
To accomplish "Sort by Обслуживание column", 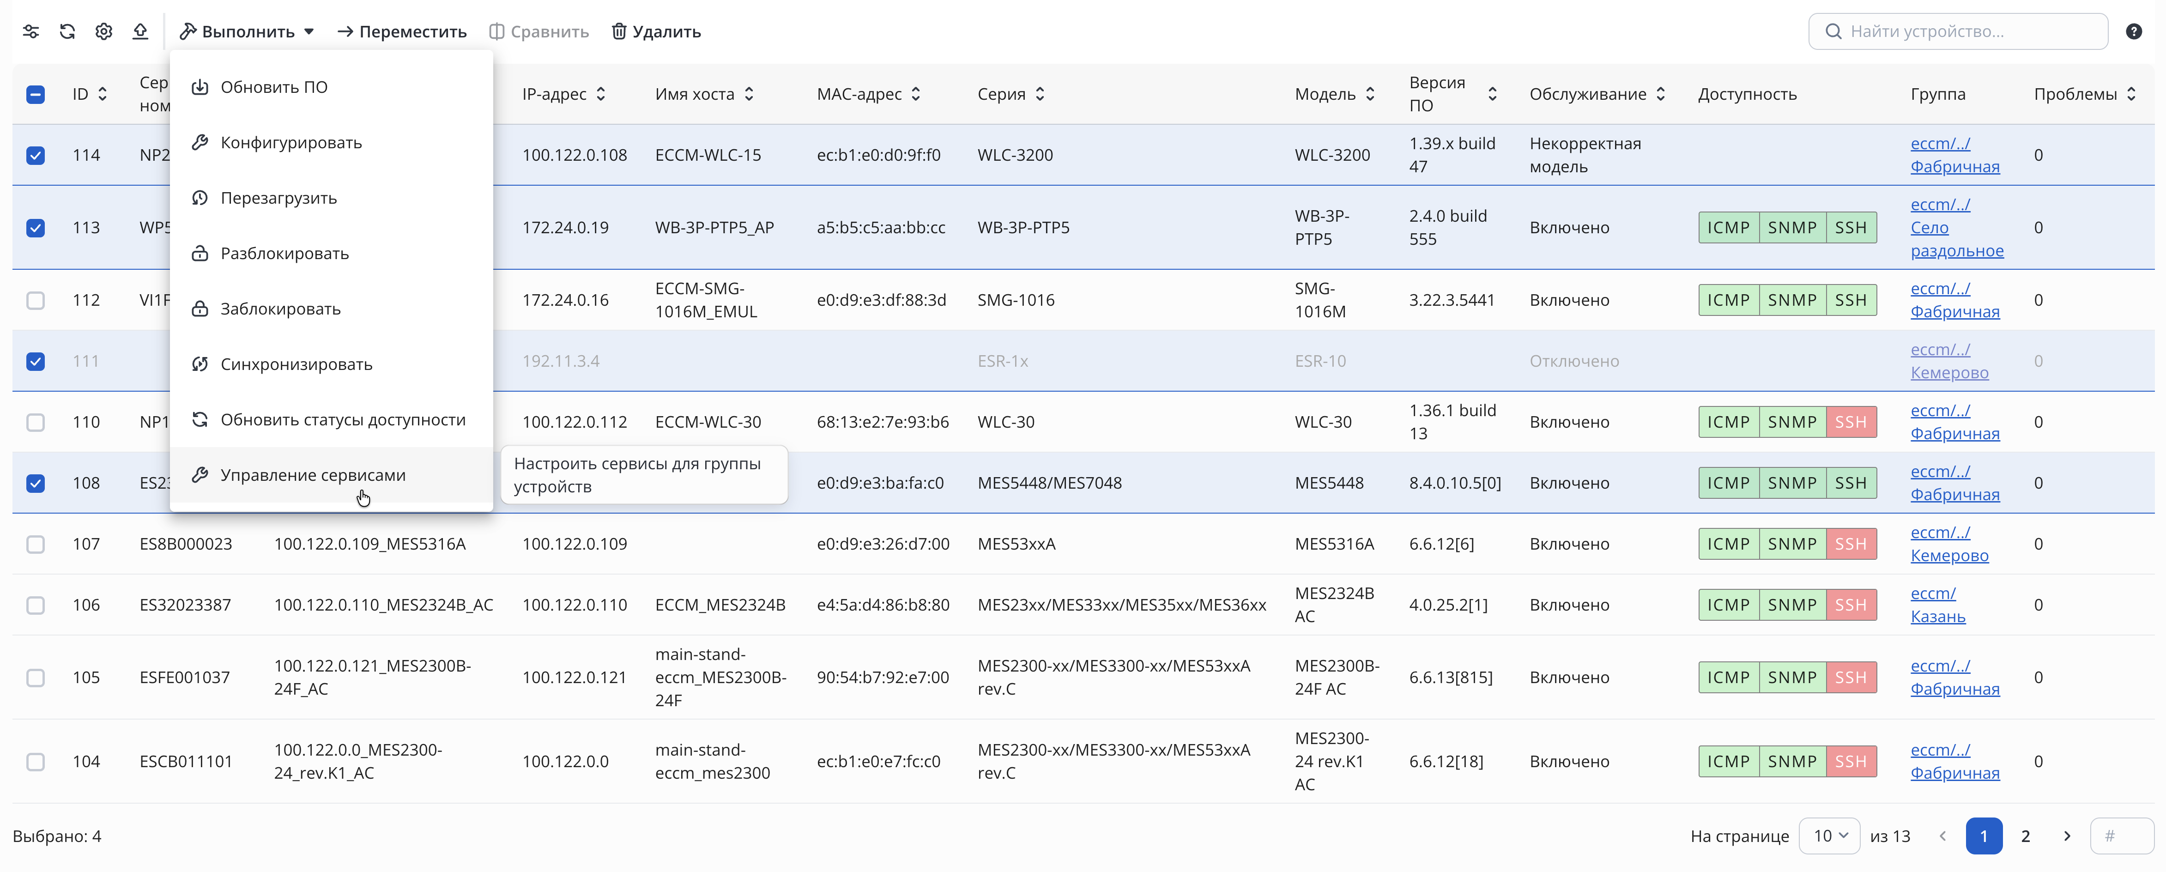I will tap(1661, 94).
